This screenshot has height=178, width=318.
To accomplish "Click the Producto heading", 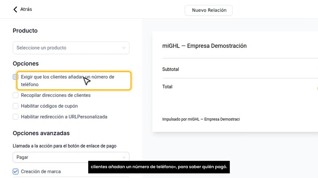I will (25, 31).
